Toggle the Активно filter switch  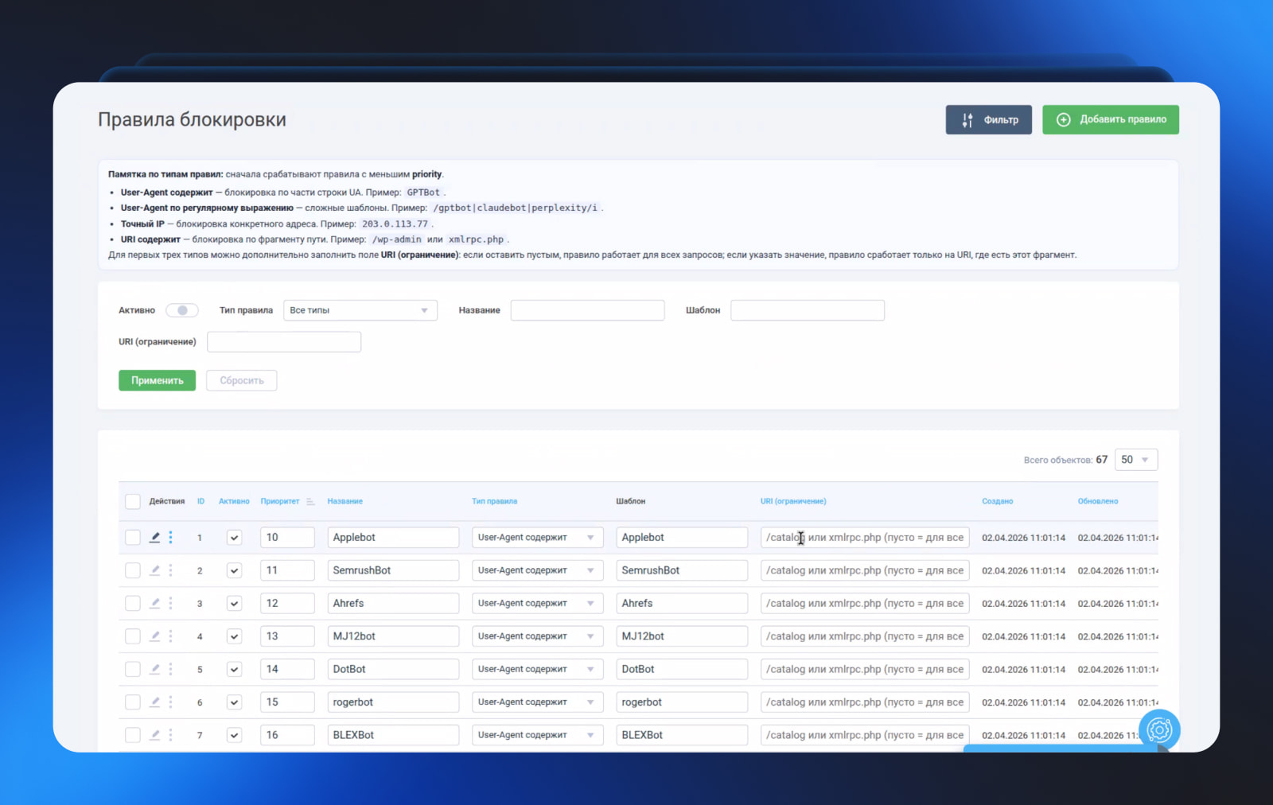[x=181, y=310]
